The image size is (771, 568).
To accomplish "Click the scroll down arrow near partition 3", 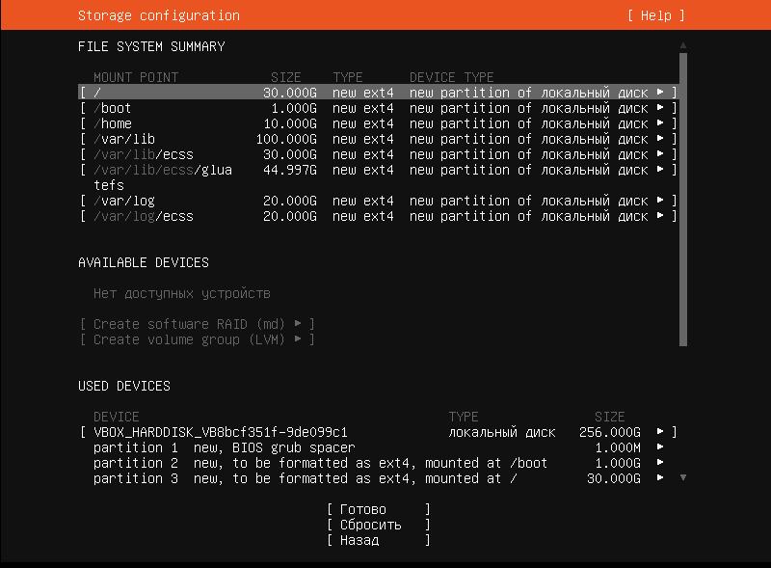I will pos(683,477).
